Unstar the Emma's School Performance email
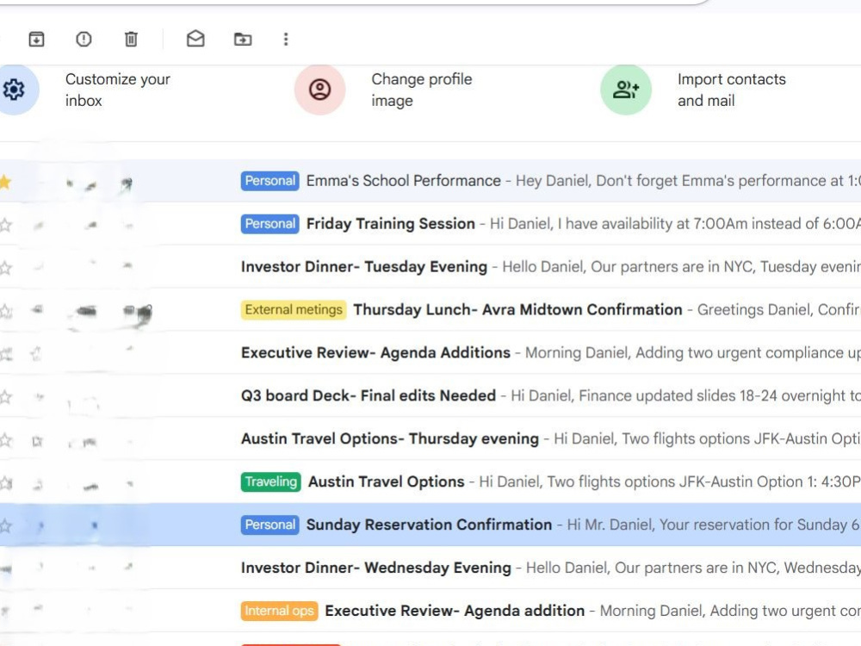 [5, 182]
